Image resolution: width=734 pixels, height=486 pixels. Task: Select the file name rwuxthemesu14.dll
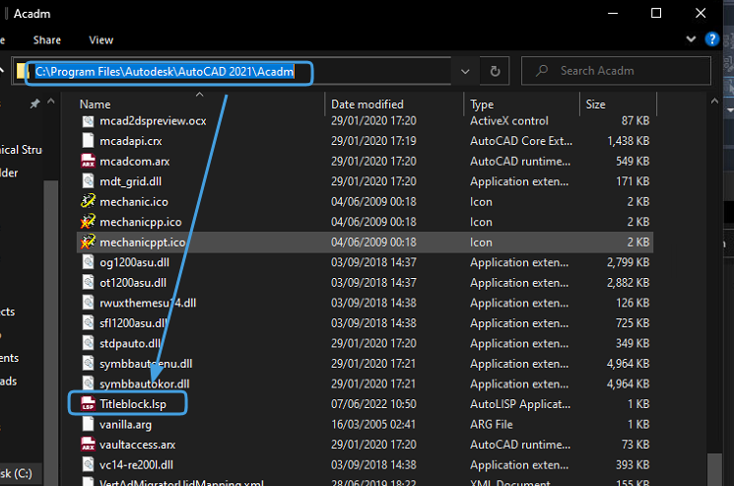click(148, 303)
